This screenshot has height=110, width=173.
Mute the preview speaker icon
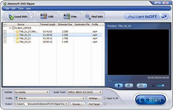(153, 86)
